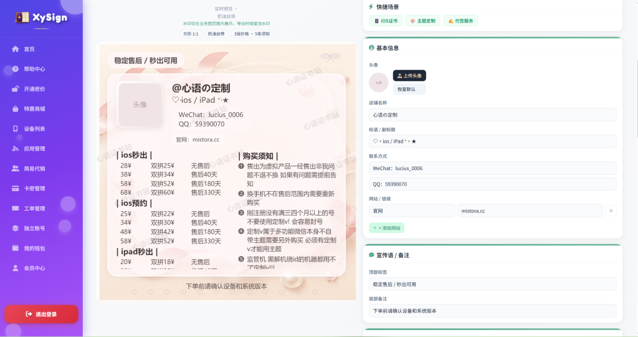
Task: Click the 工单管理 ticket icon
Action: (x=16, y=209)
